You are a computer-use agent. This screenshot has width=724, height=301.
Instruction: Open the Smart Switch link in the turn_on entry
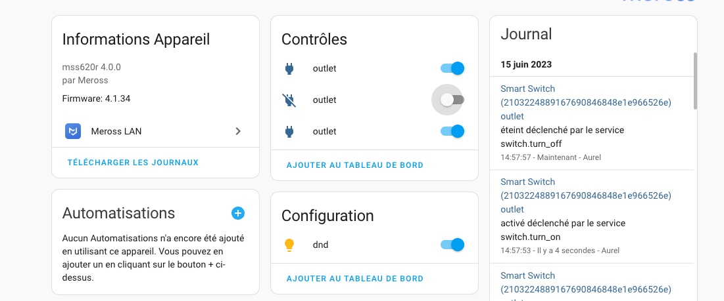(x=585, y=195)
